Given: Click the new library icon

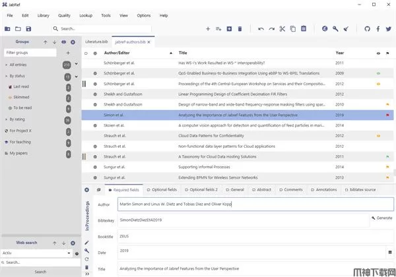Looking at the screenshot, I should 7,29.
